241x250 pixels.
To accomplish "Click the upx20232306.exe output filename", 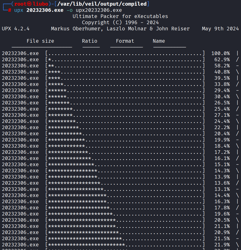I will [x=99, y=10].
